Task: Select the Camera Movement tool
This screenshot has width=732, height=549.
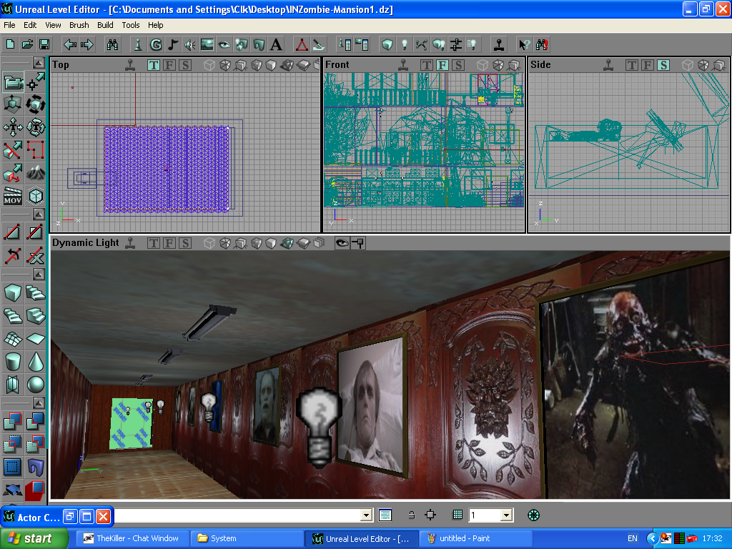Action: point(13,82)
